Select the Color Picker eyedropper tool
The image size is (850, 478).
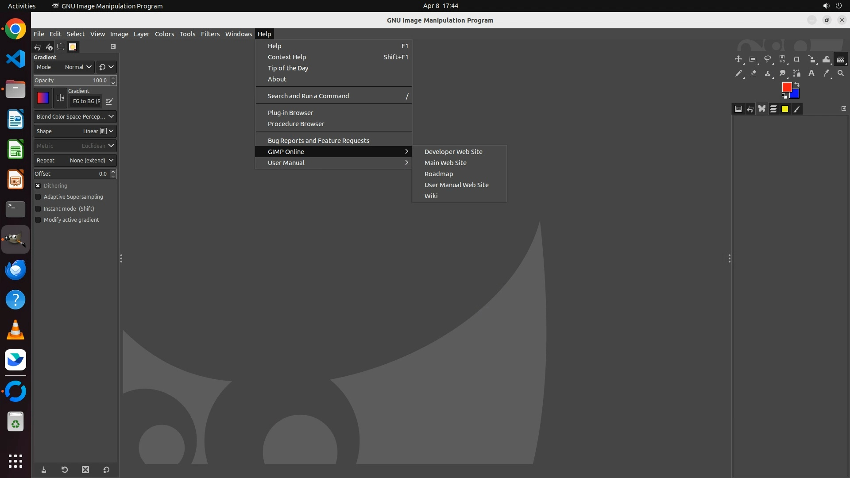click(x=826, y=73)
